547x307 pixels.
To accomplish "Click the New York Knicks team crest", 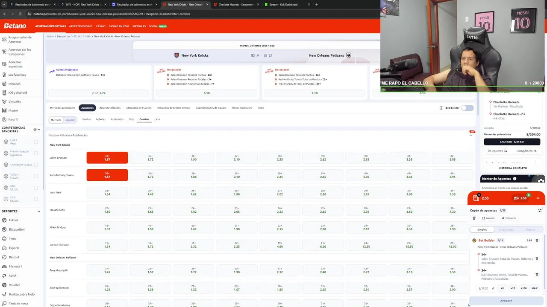I will coord(176,55).
